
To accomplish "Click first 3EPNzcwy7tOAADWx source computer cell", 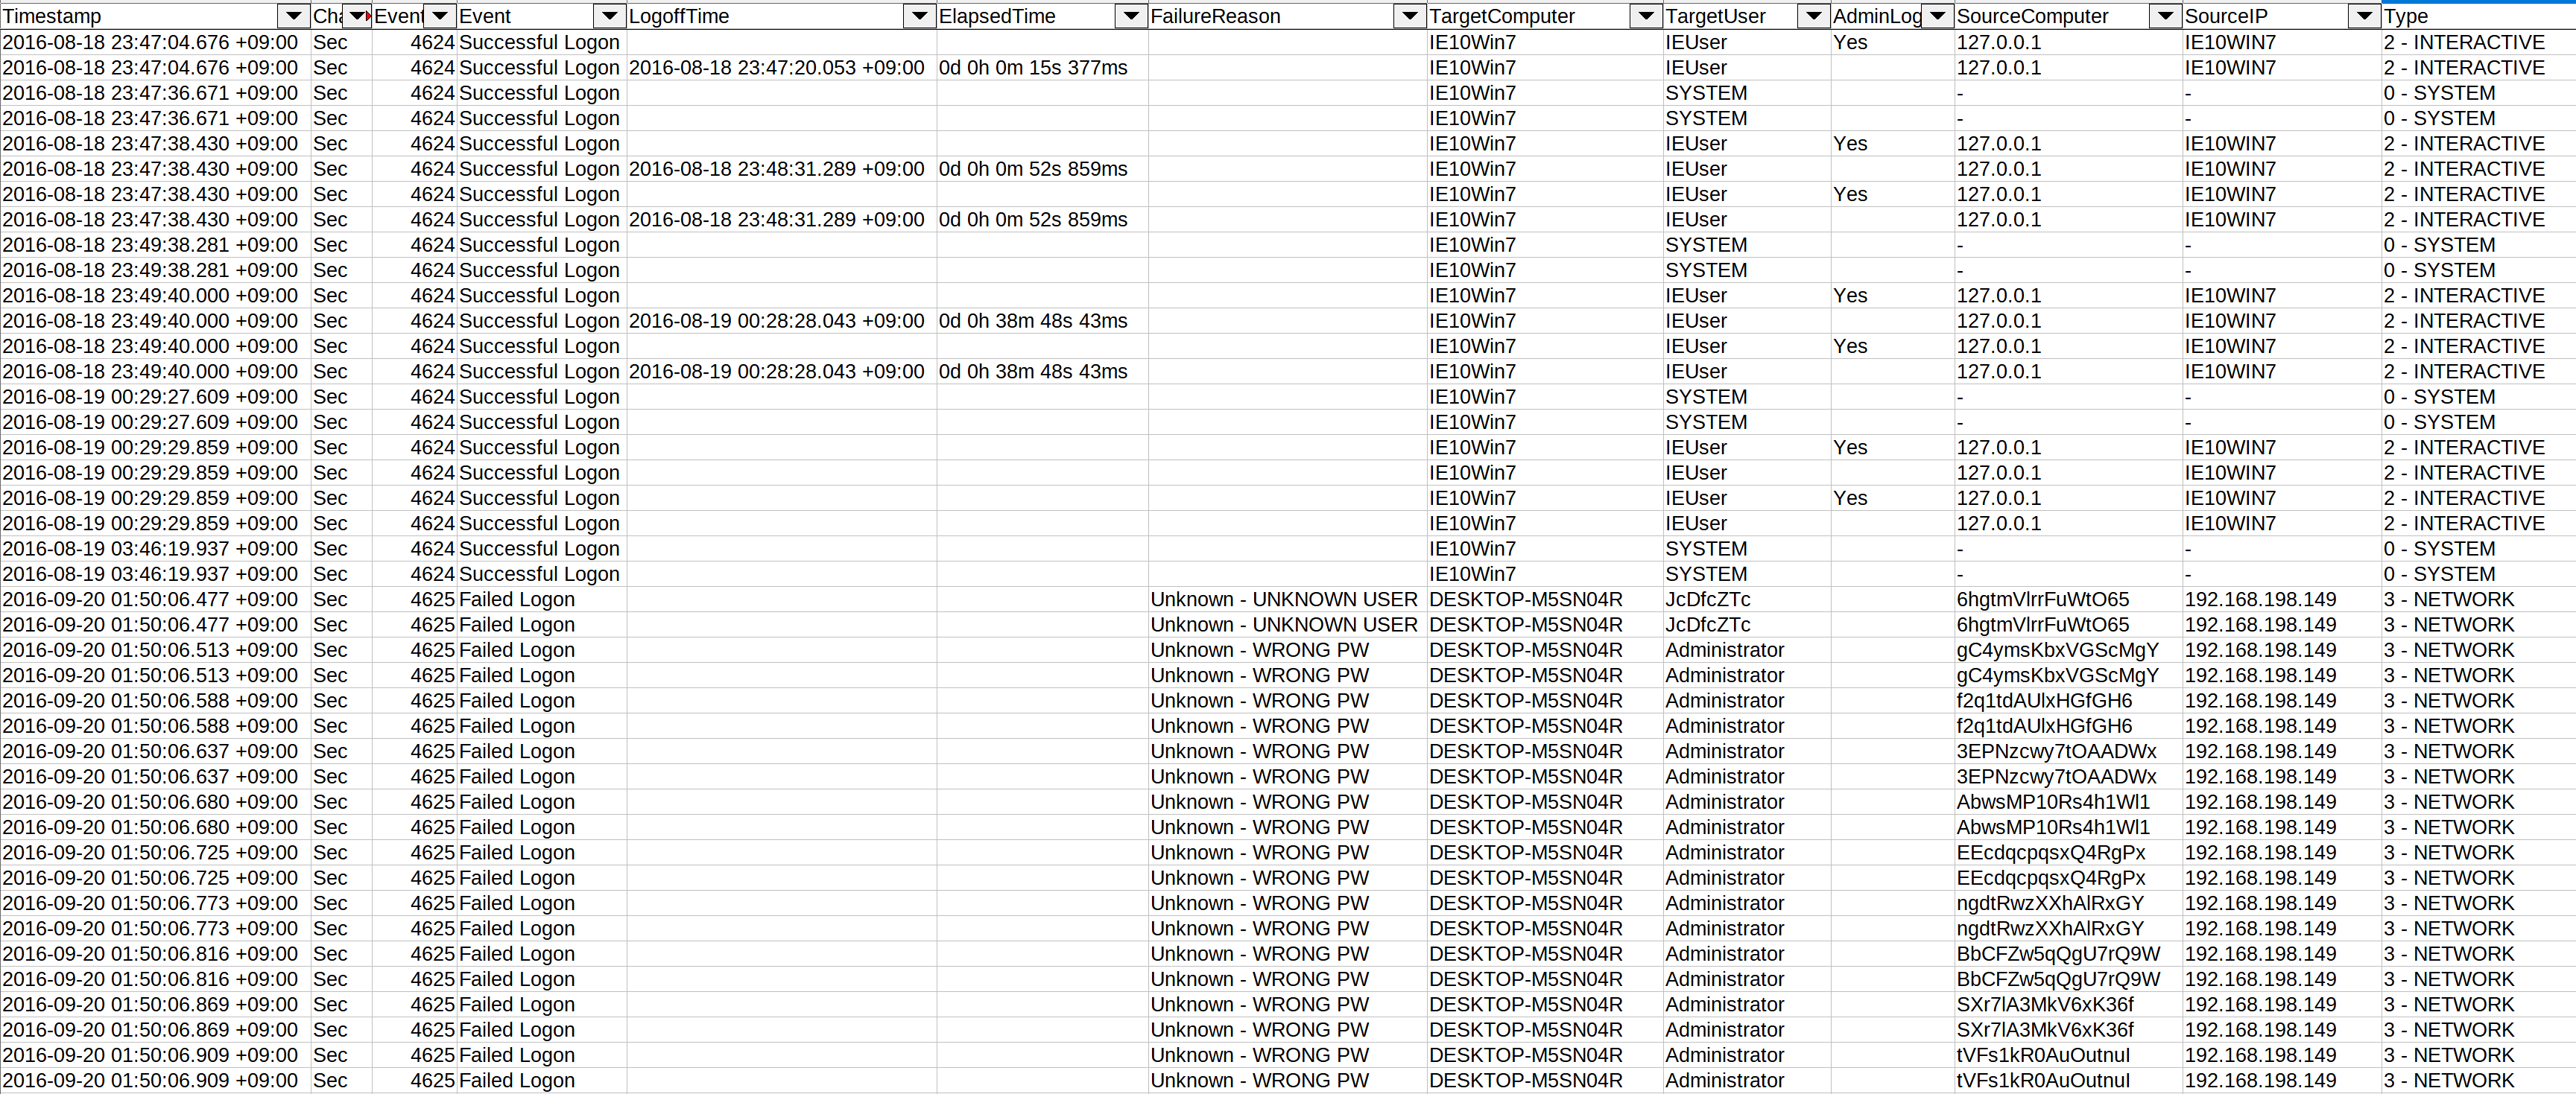I will click(x=2068, y=751).
